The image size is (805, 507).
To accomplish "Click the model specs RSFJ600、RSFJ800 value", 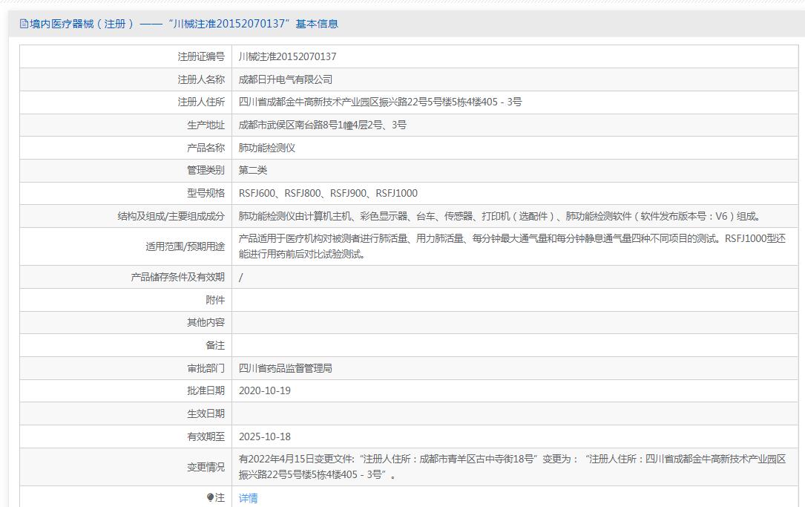I will (328, 193).
